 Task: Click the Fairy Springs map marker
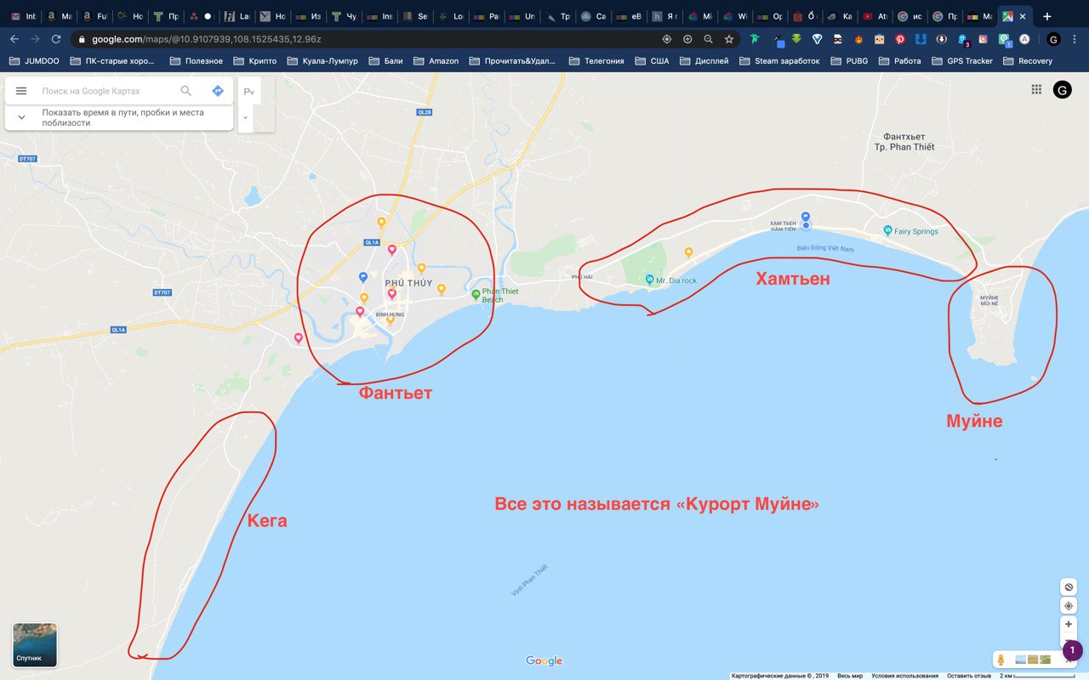(887, 230)
